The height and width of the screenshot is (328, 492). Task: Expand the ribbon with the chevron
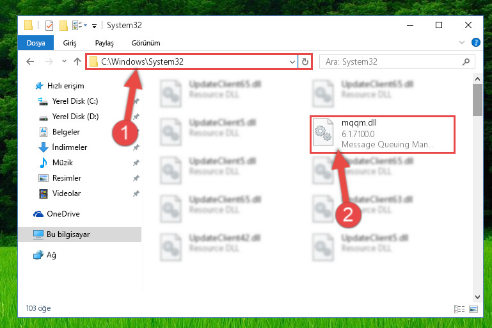coord(461,42)
